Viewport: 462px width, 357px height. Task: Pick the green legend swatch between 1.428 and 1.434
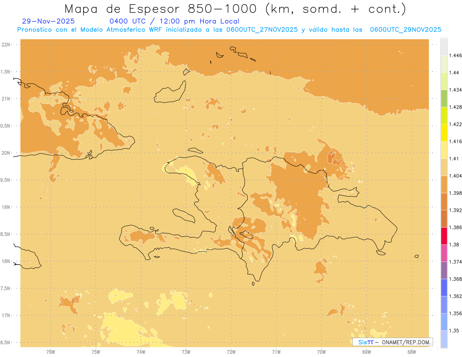tap(444, 98)
